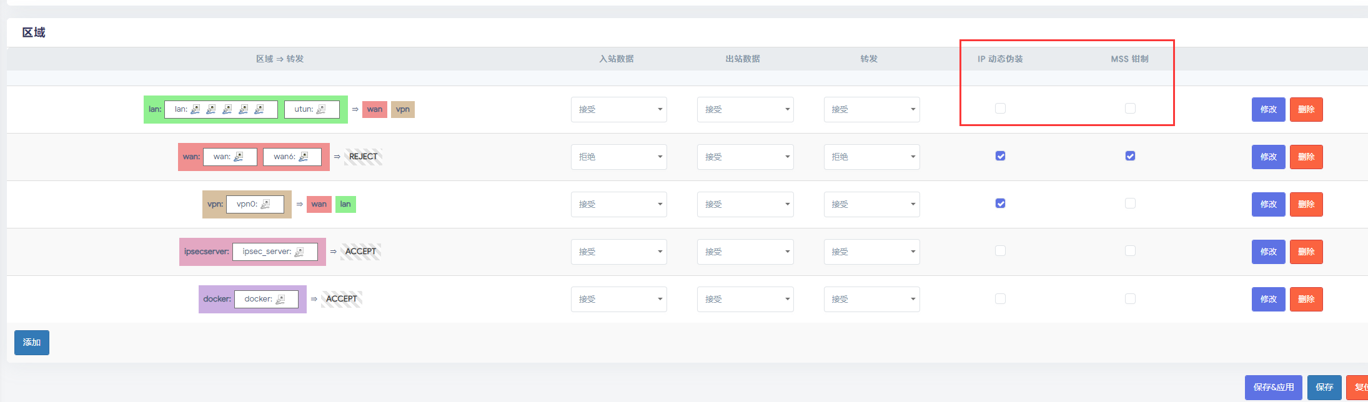Click the docker interface icon

click(x=280, y=299)
